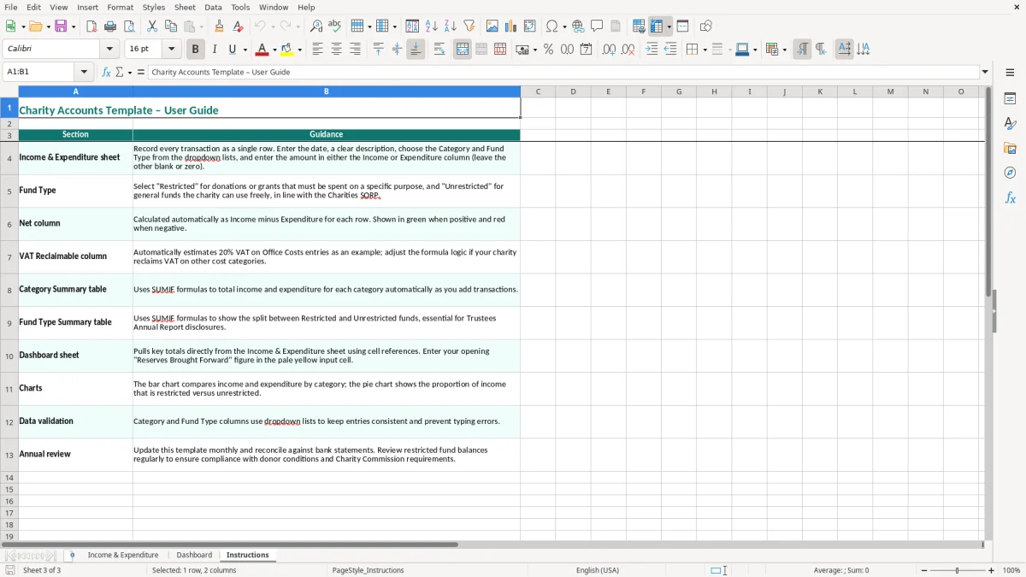The image size is (1026, 577).
Task: Insert a hyperlink
Action: point(579,26)
